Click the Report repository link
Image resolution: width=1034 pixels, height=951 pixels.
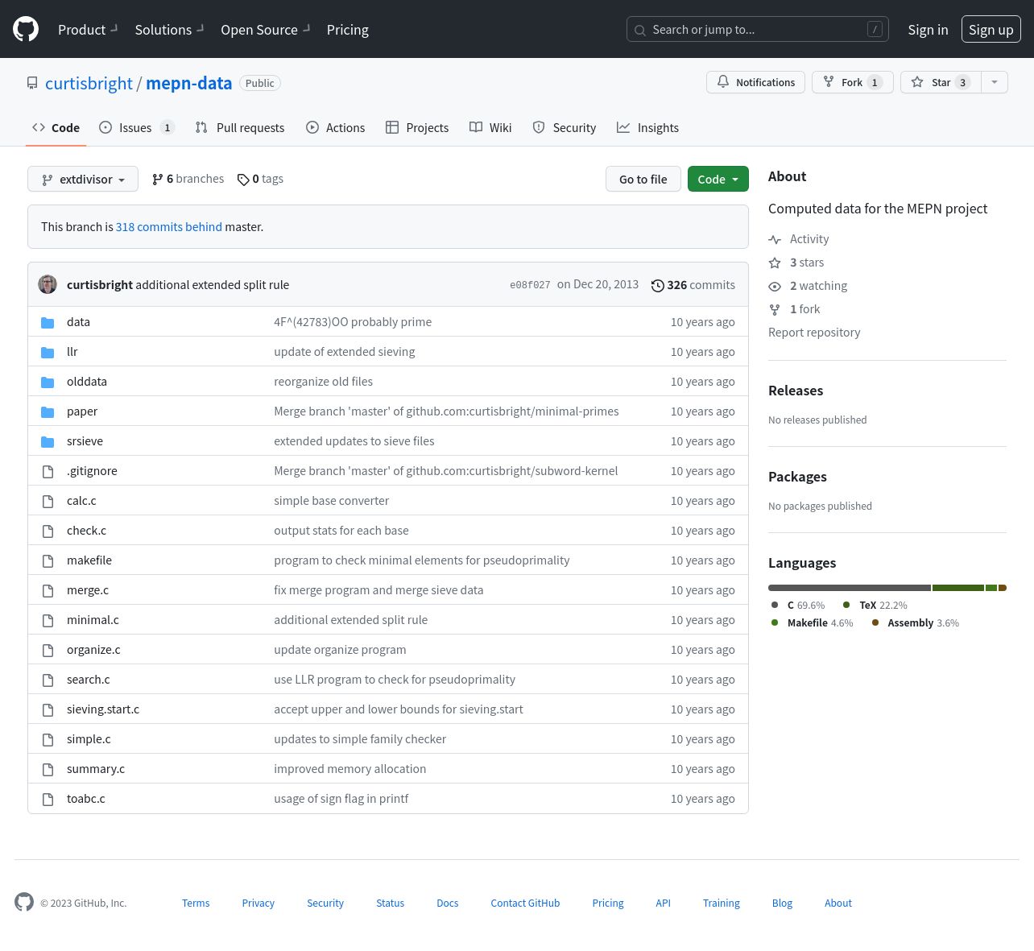(x=814, y=333)
